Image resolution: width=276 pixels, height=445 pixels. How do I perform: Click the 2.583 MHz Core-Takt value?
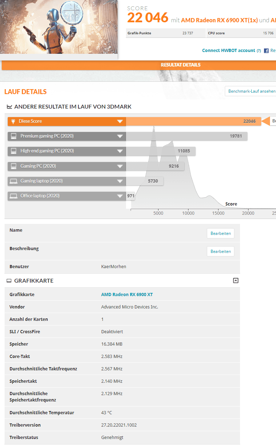click(x=112, y=357)
